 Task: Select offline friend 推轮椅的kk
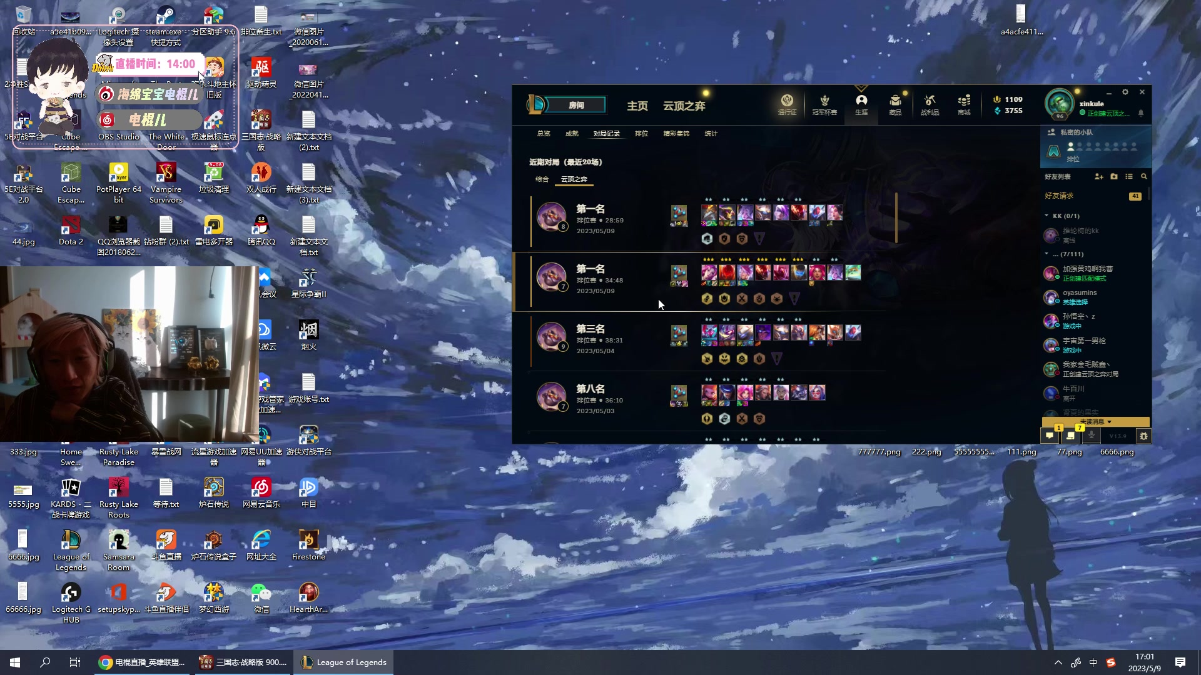pos(1095,236)
